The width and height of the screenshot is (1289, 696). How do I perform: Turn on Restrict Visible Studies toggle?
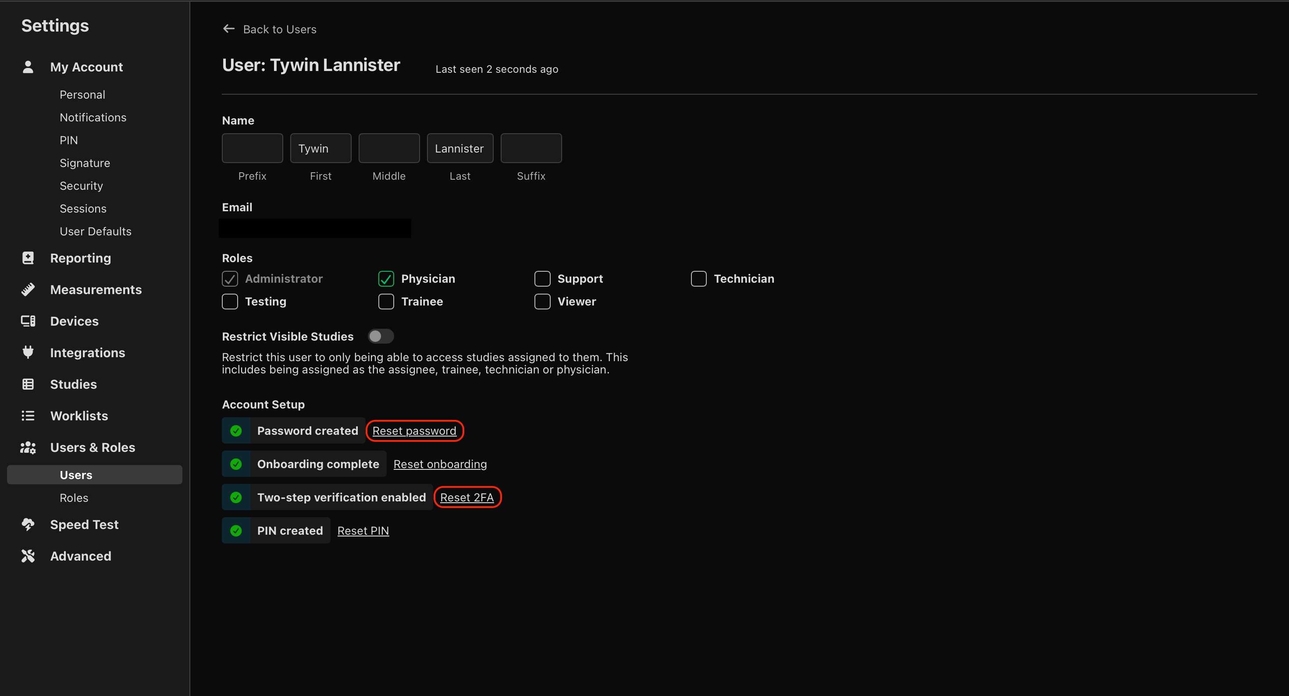(x=381, y=336)
